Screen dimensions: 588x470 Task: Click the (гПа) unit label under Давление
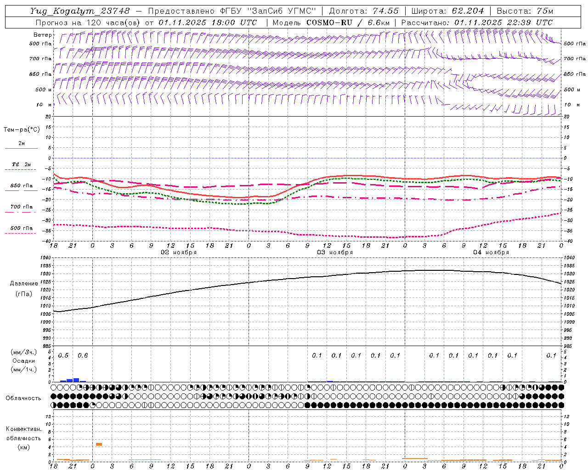pos(24,294)
